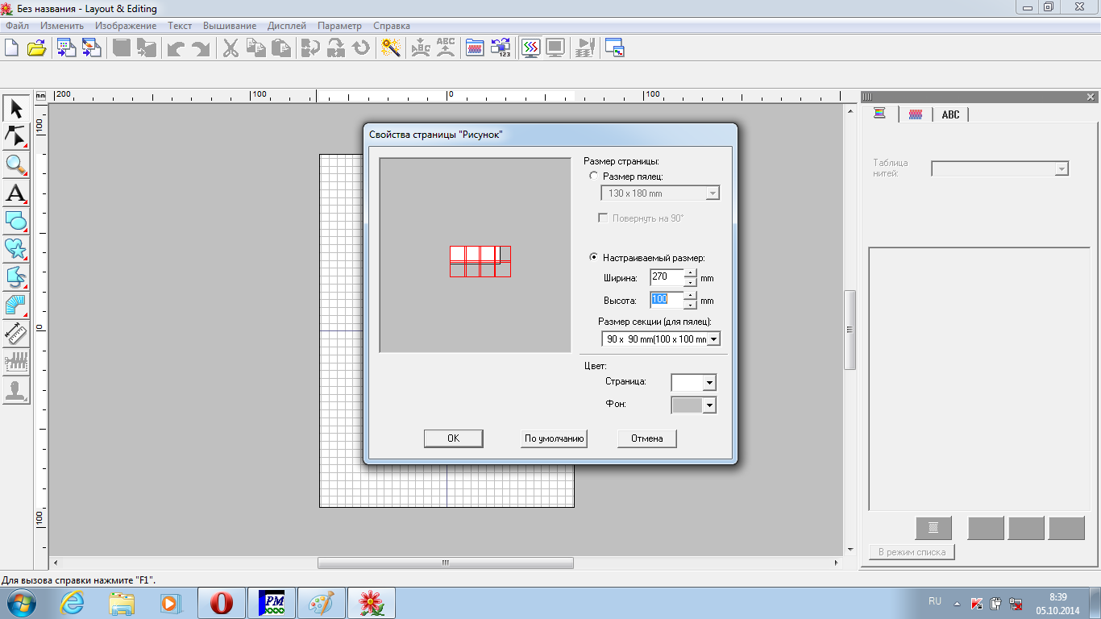The height and width of the screenshot is (619, 1101).
Task: Select the shapes tool with heart and star
Action: coord(16,248)
